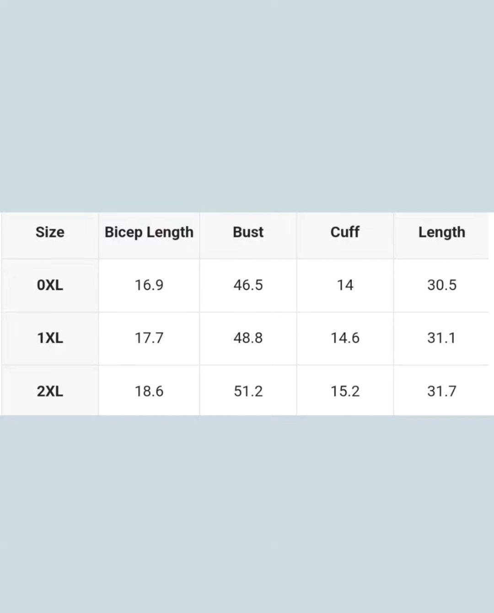Select the 51.2 bust value
This screenshot has width=494, height=613.
248,392
